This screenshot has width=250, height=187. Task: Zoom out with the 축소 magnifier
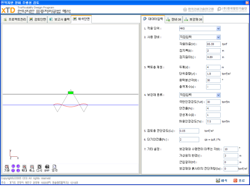[32, 168]
